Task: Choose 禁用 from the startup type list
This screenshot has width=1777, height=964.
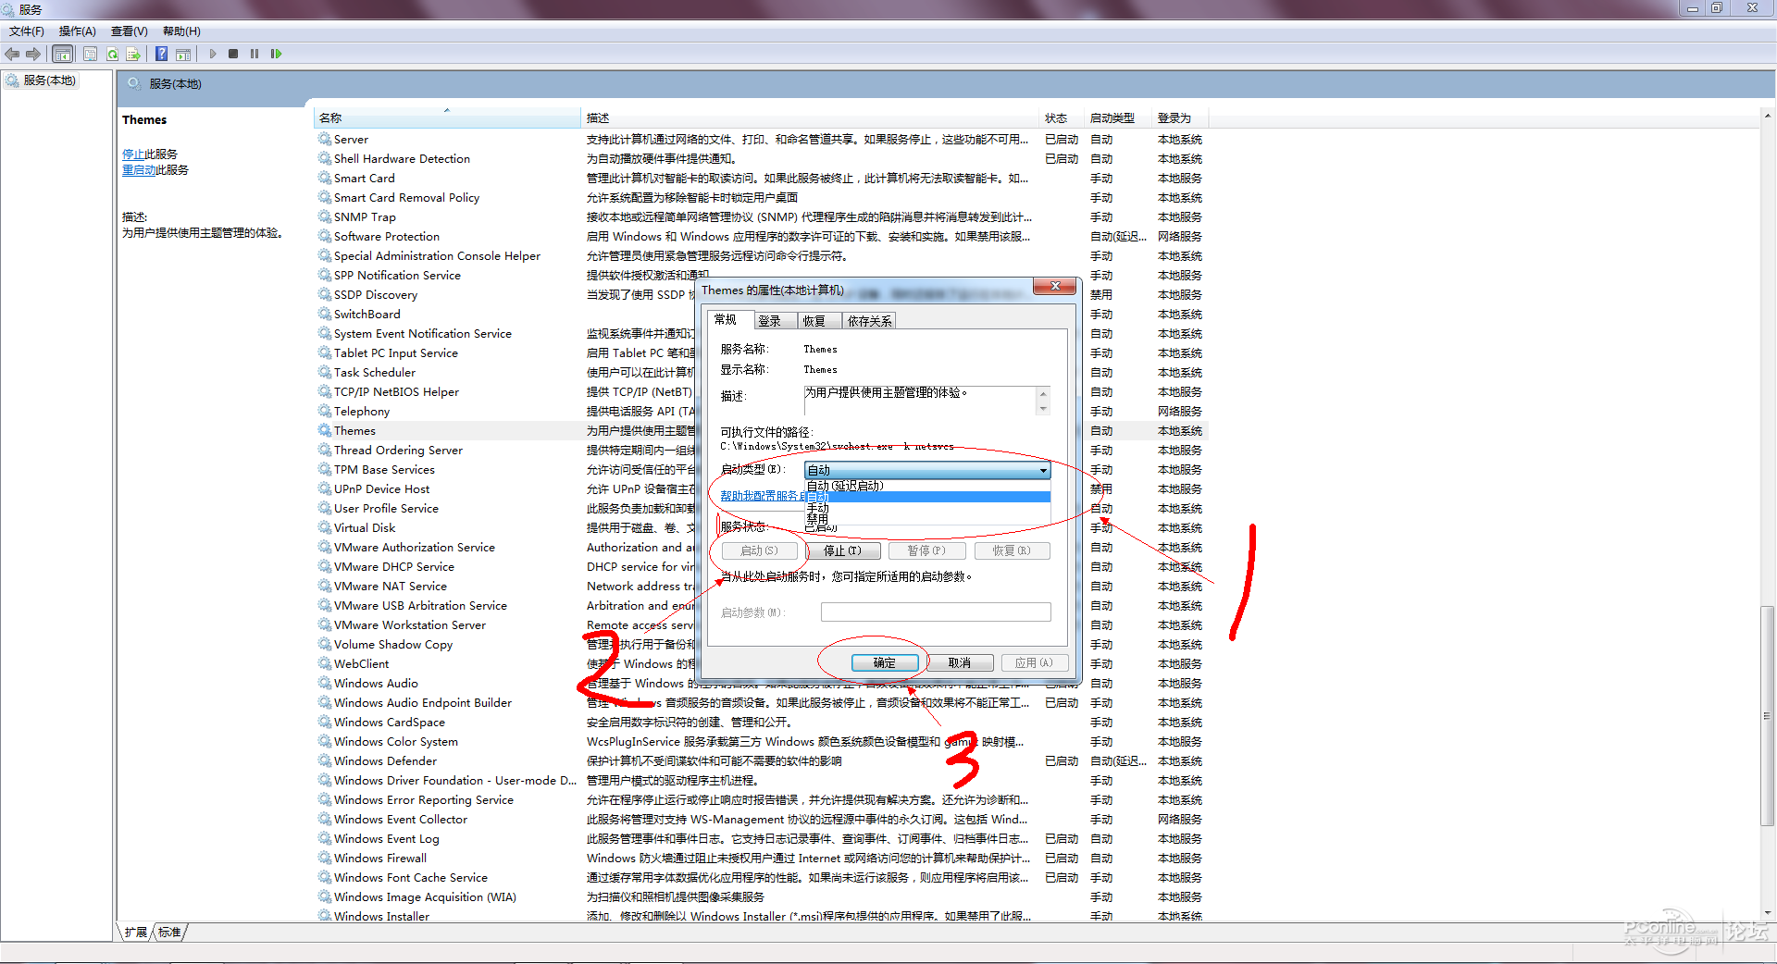Action: point(927,519)
